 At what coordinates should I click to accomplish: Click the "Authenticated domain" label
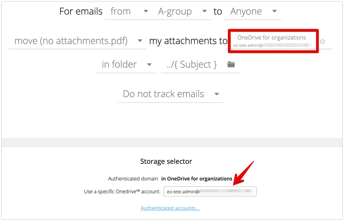point(133,179)
